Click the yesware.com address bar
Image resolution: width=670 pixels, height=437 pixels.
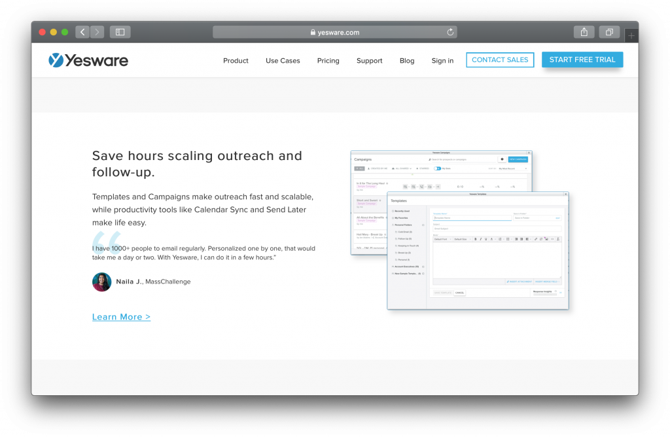[335, 32]
